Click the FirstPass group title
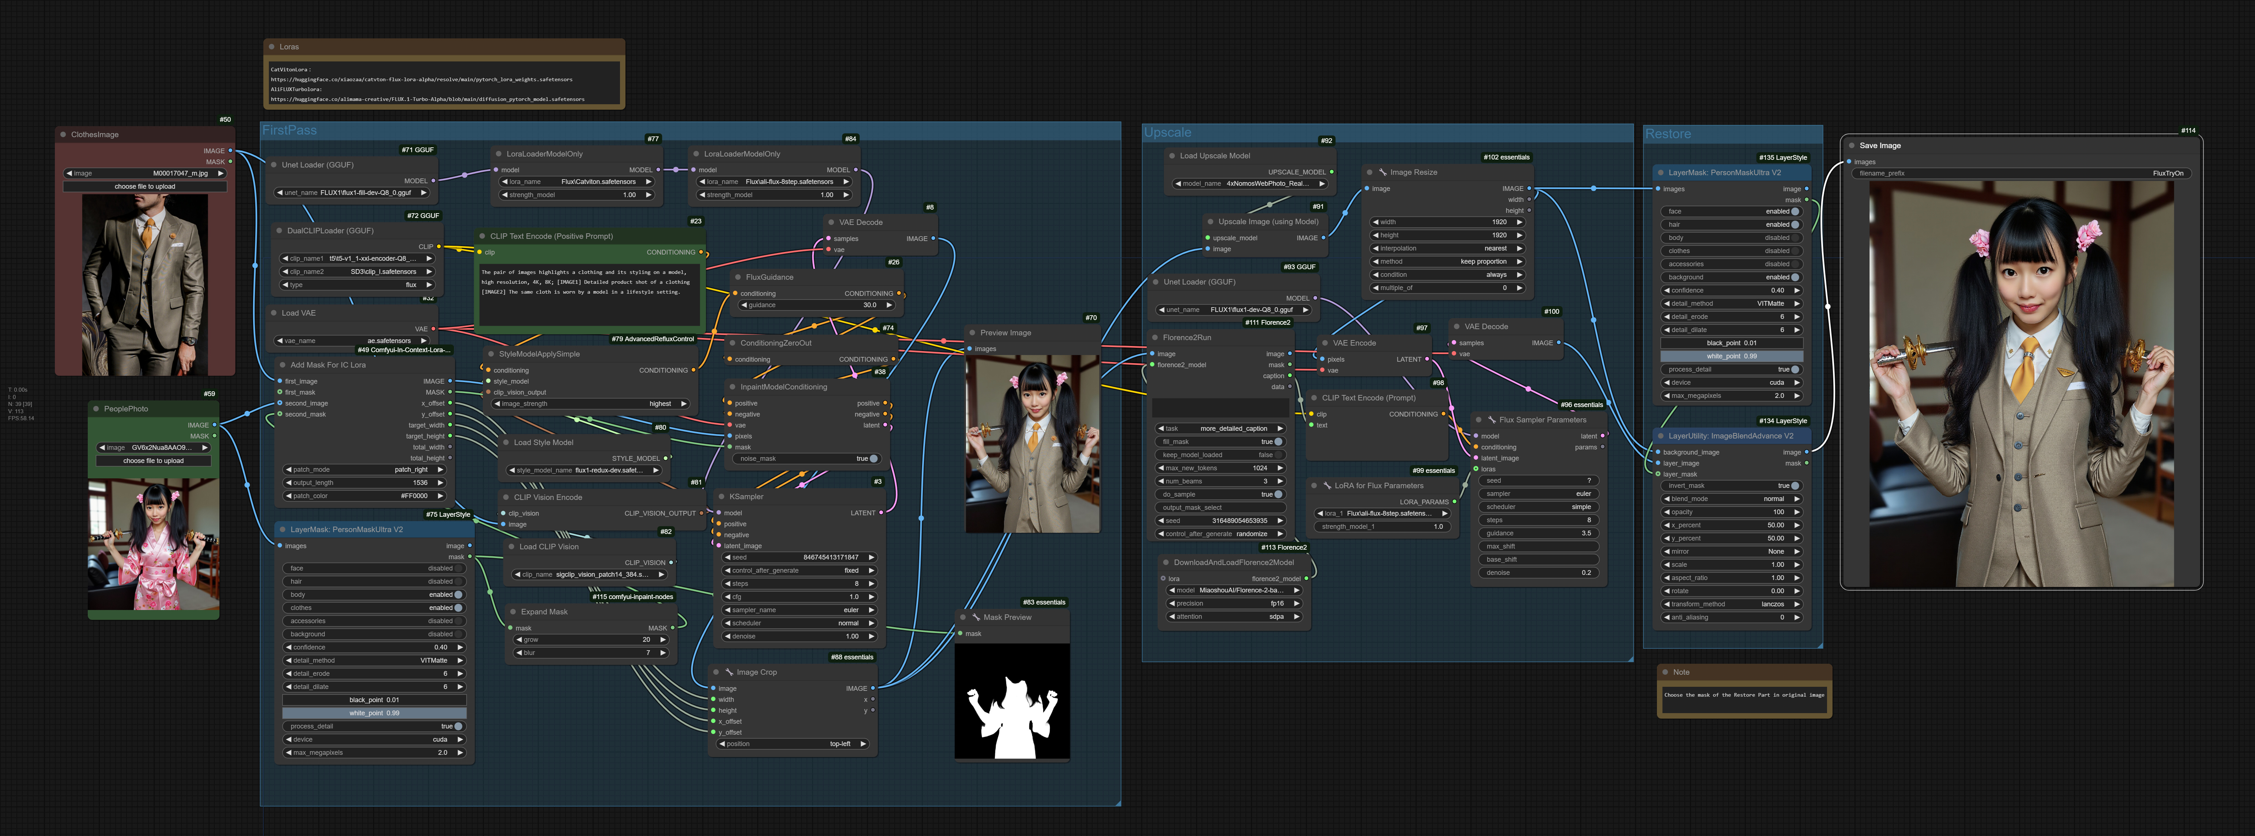2255x836 pixels. (x=290, y=131)
